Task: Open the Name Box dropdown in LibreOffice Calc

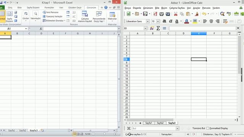Action: [x=145, y=28]
